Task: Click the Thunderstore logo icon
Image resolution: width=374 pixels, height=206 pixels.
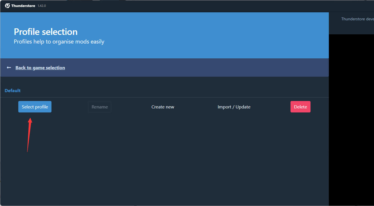Action: [7, 6]
